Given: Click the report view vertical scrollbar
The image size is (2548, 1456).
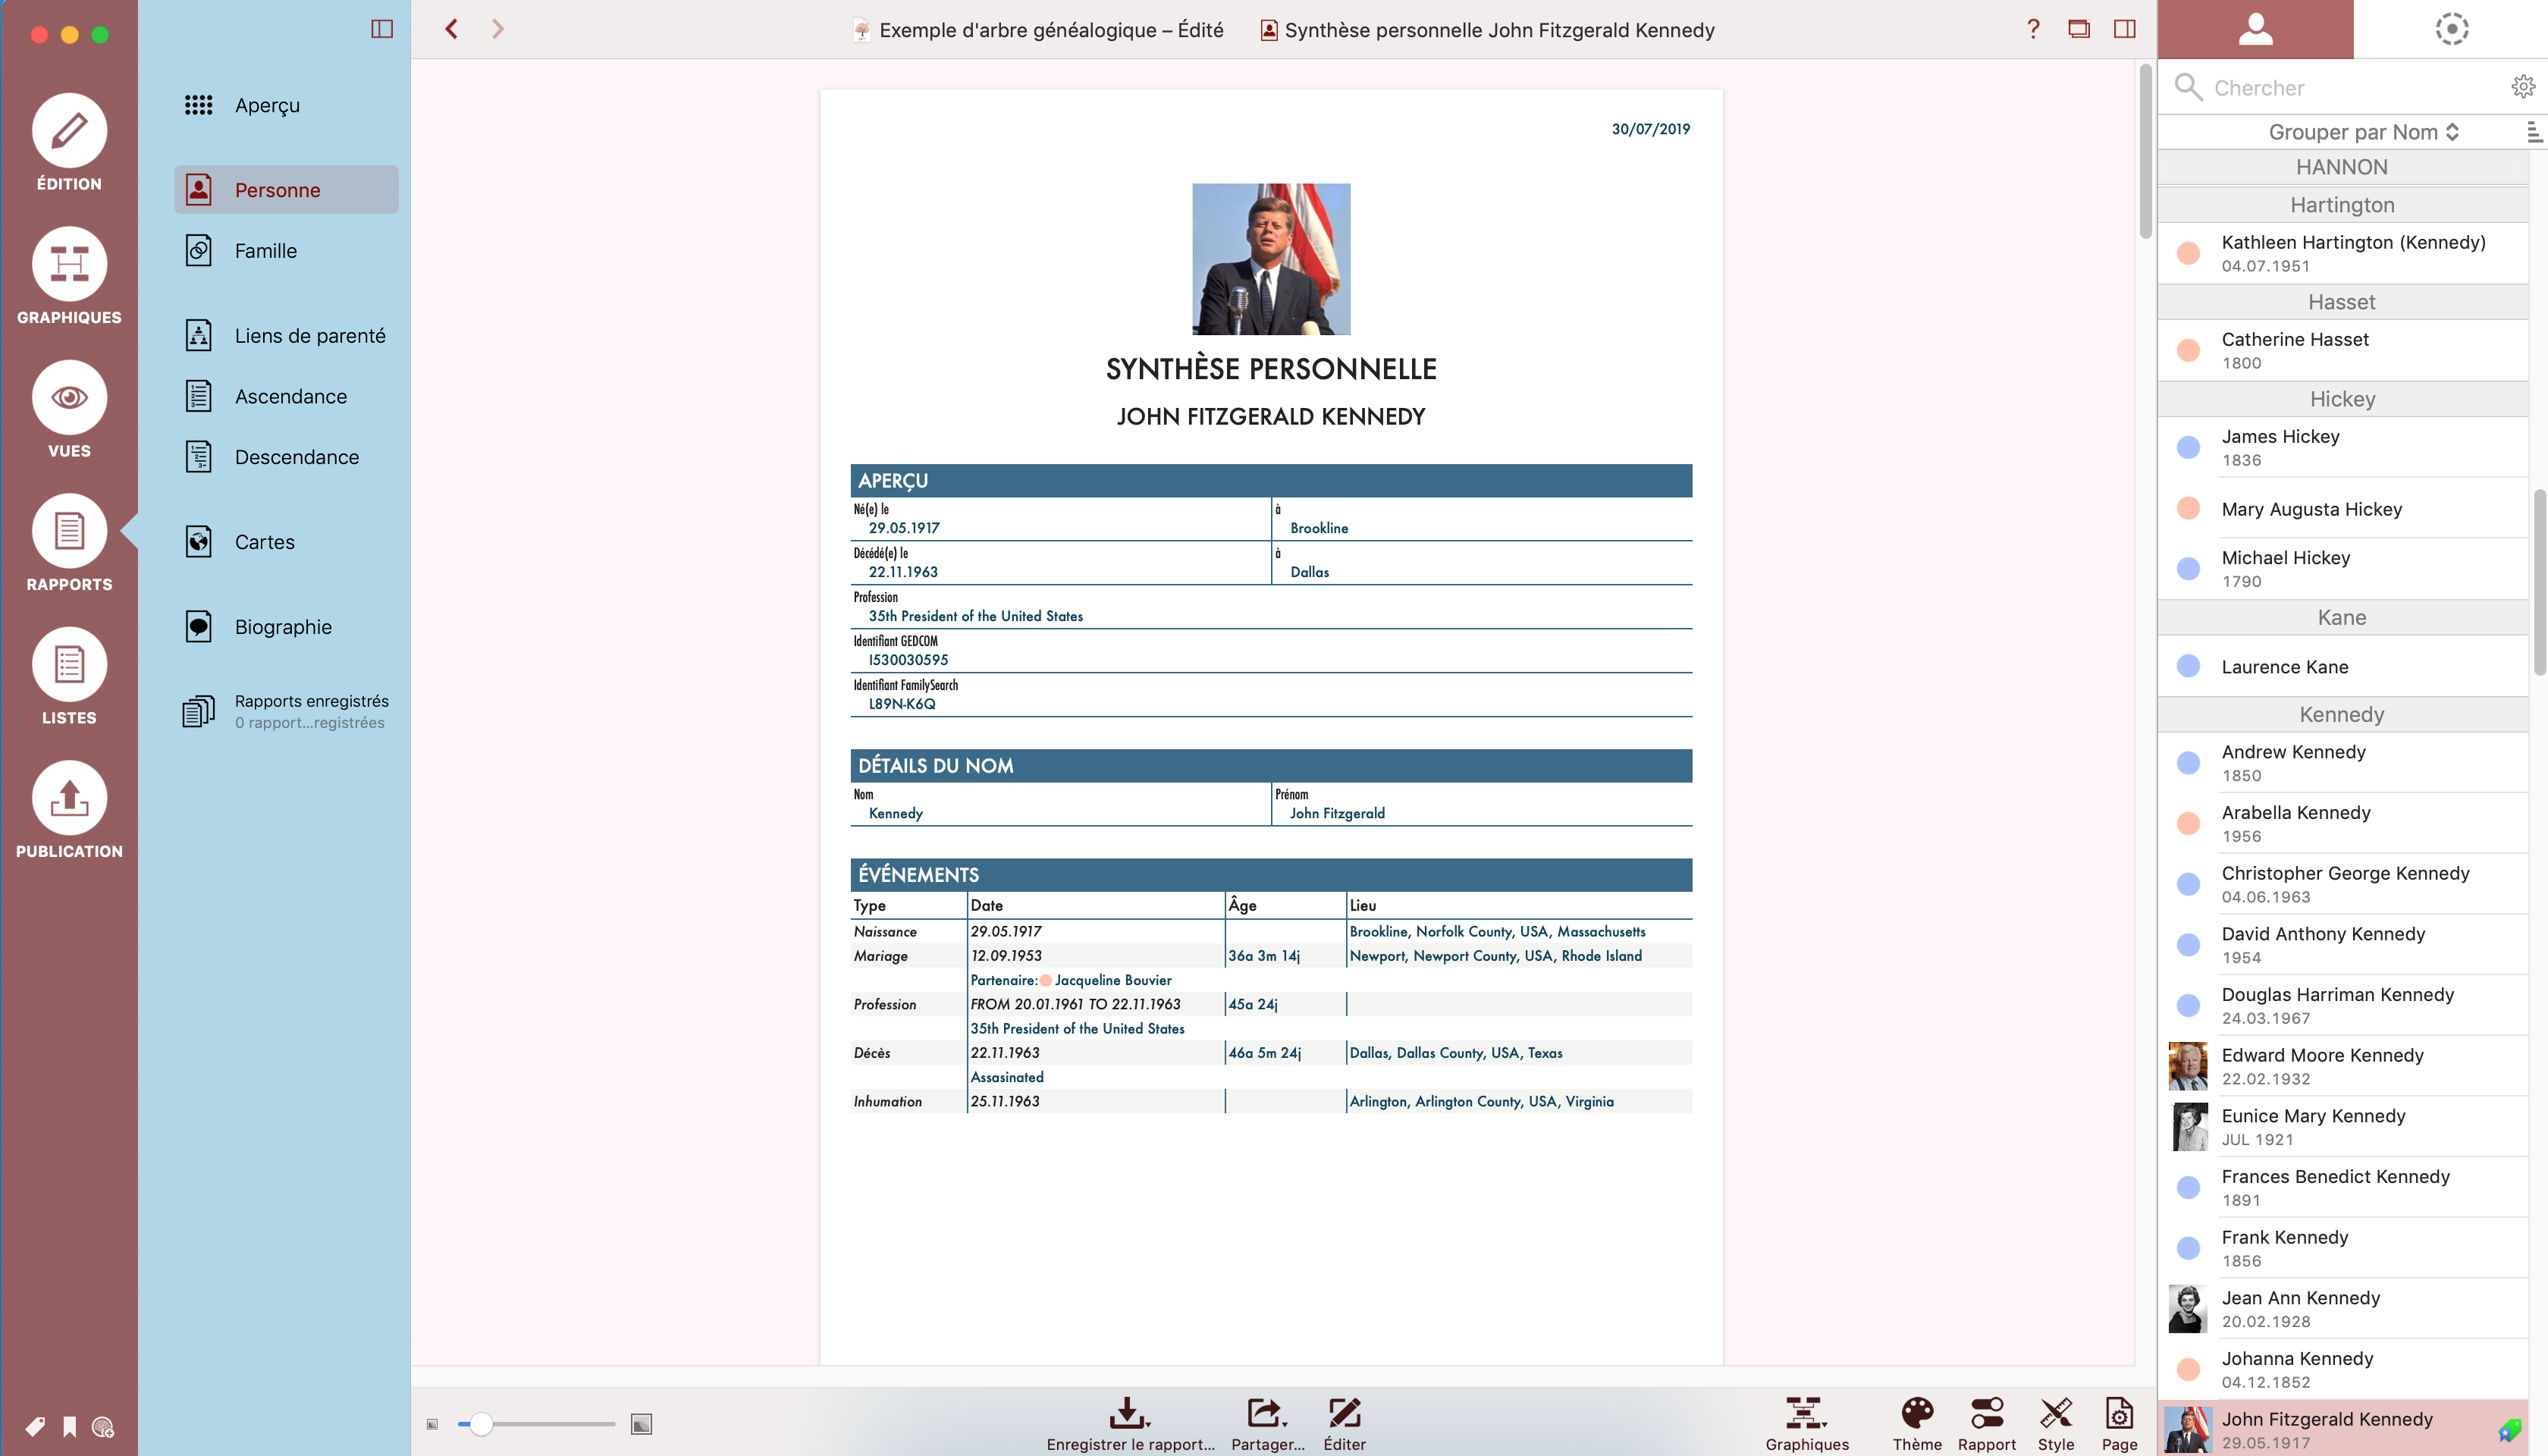Looking at the screenshot, I should (2145, 150).
